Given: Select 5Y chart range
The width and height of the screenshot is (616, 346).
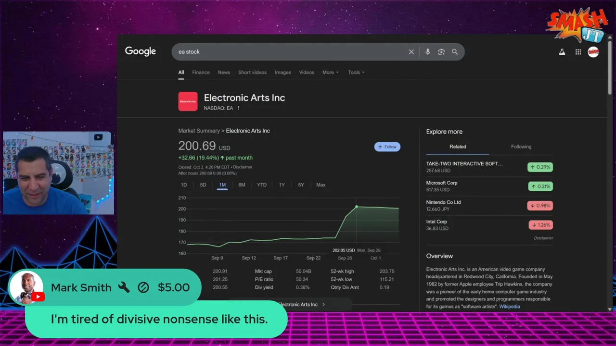Looking at the screenshot, I should (x=301, y=185).
